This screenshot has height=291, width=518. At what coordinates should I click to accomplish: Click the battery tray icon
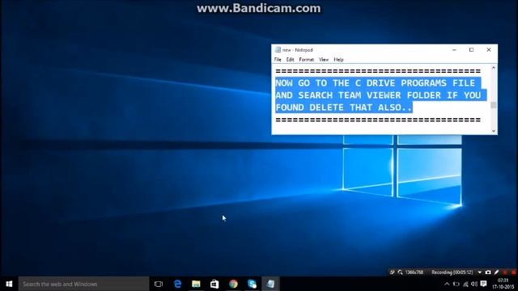click(x=456, y=284)
